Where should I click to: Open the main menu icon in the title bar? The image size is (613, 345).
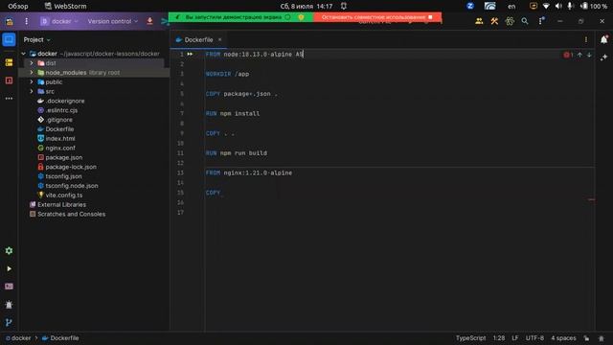(9, 21)
